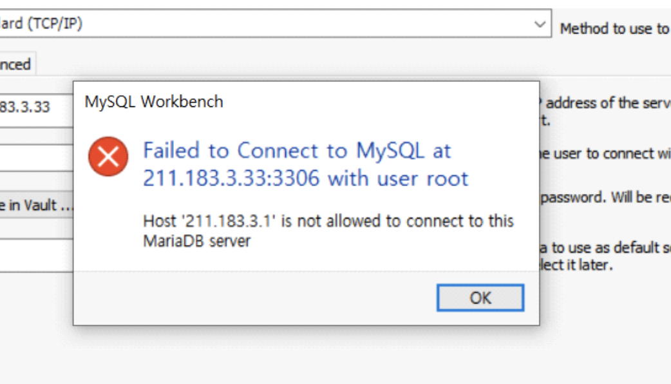Click the red error X icon

[108, 157]
